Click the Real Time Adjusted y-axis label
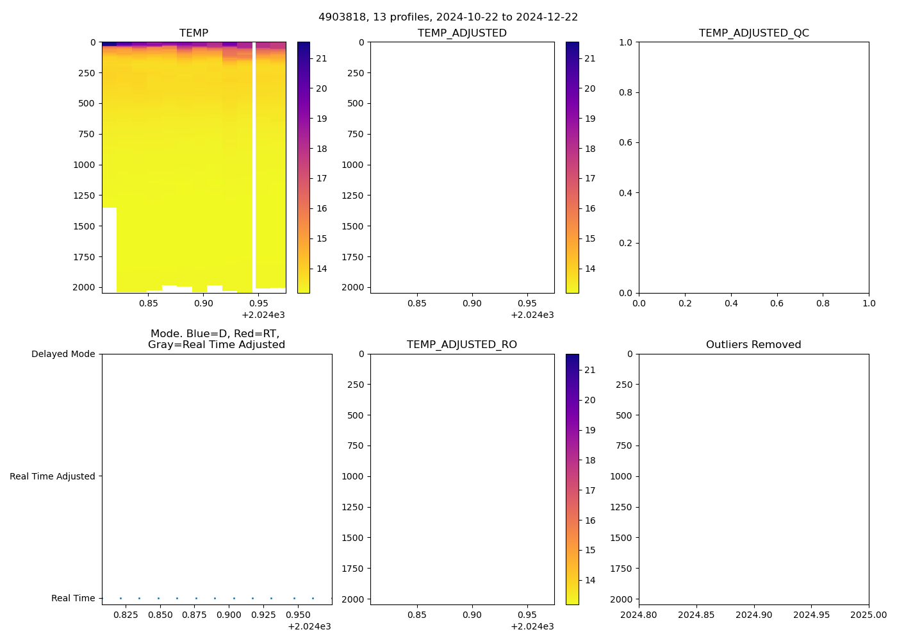Viewport: 897px width, 641px height. pos(53,476)
